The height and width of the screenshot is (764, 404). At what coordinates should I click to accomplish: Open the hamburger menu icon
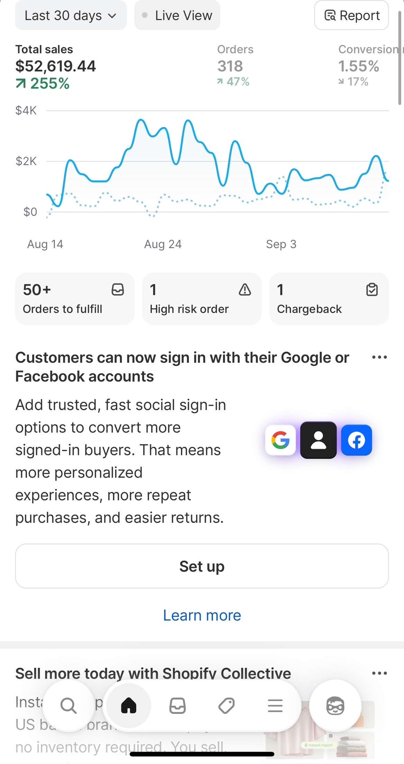tap(275, 706)
